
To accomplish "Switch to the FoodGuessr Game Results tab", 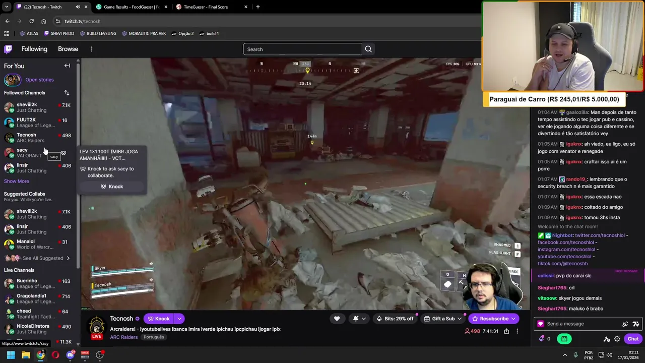I will point(131,7).
